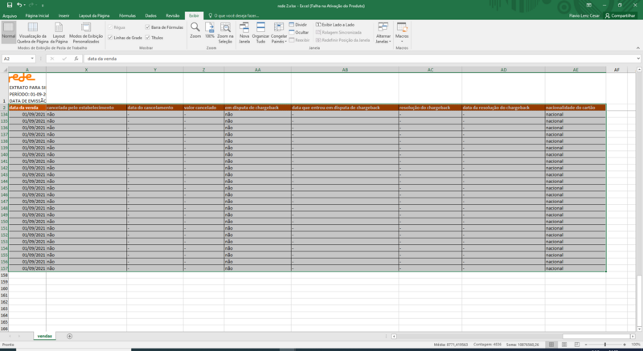Switch to Revisão tab
Screen dimensions: 643x351
[173, 15]
